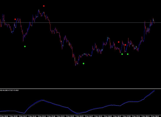Select the green signal dot below the 01:12 price low
The image size is (161, 117).
pos(25,46)
